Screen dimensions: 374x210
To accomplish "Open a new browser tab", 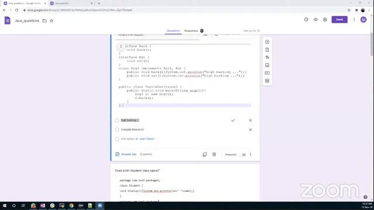I will pyautogui.click(x=99, y=3).
